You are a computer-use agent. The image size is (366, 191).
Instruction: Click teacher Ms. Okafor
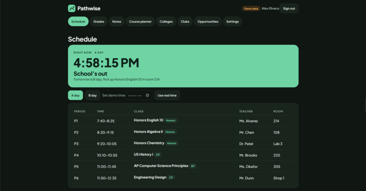pyautogui.click(x=248, y=167)
